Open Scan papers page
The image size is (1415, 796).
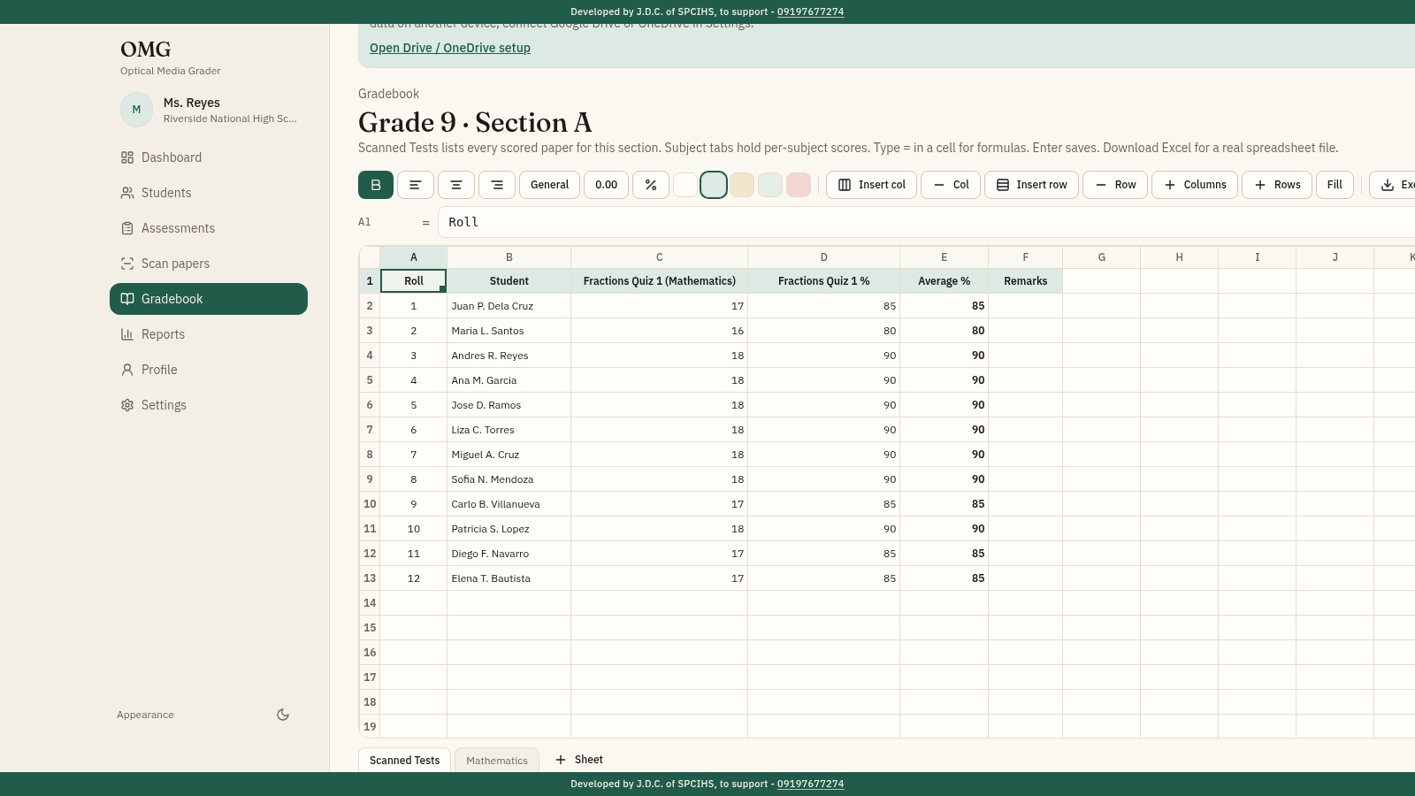click(x=209, y=264)
